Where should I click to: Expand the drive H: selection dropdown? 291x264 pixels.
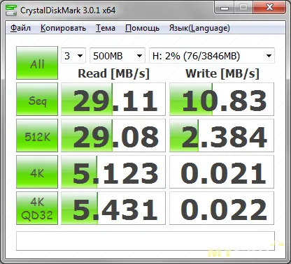pos(212,56)
